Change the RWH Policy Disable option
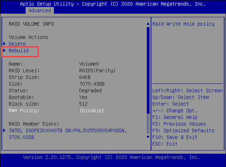 coord(92,111)
